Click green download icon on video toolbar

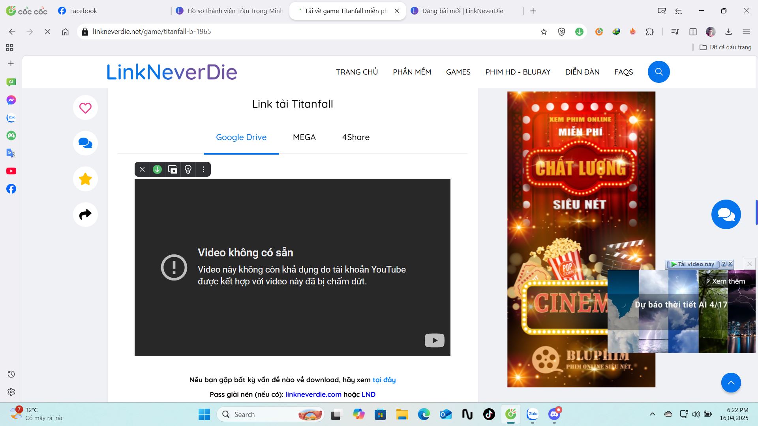[157, 169]
